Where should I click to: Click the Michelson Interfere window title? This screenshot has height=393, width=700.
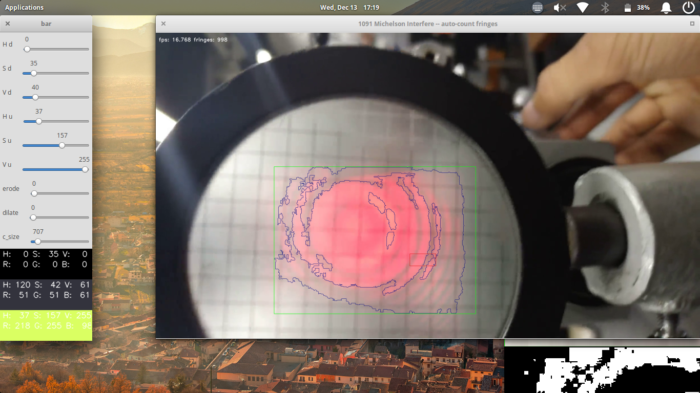pyautogui.click(x=428, y=24)
